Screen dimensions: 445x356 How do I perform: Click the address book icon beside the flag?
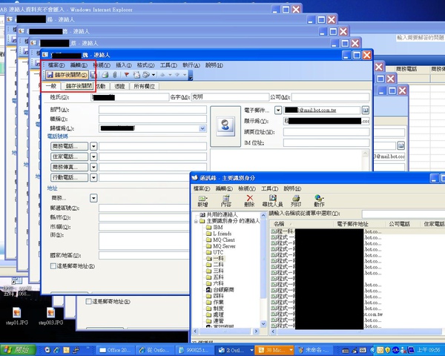136,75
